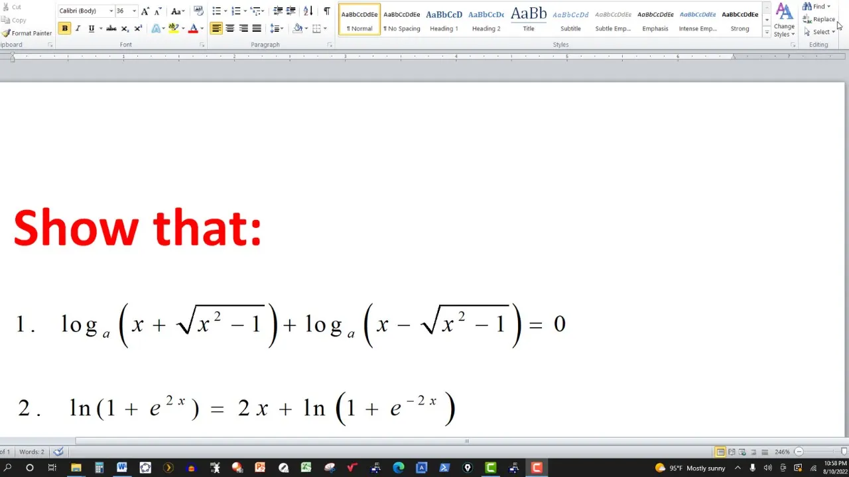Apply Strong style
The image size is (849, 477).
coord(740,19)
